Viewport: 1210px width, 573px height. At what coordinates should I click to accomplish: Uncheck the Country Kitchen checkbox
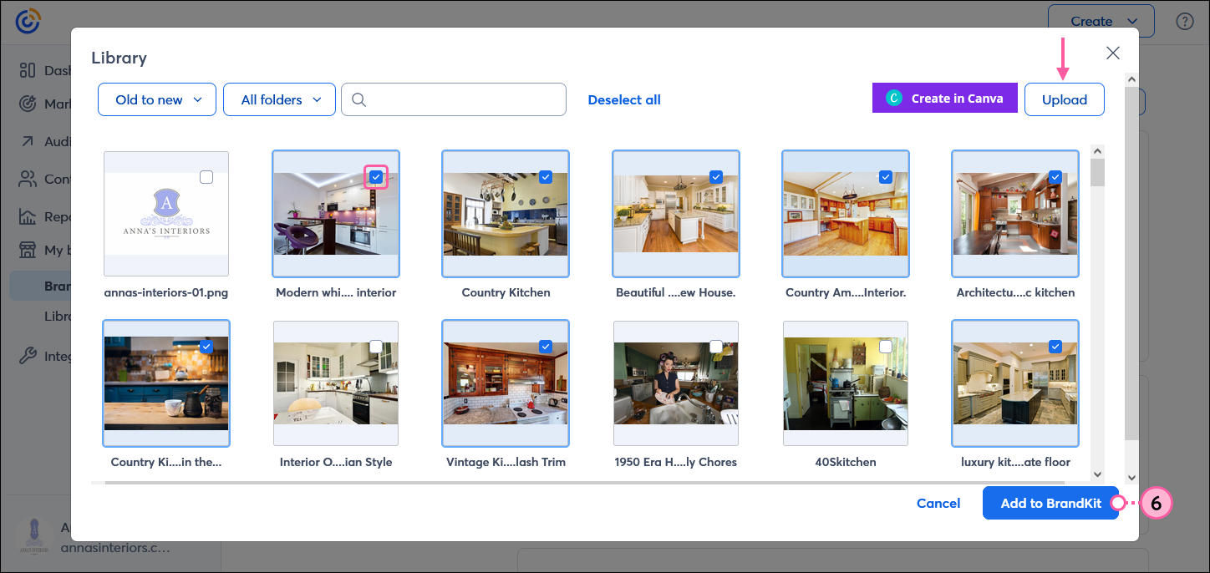tap(546, 177)
